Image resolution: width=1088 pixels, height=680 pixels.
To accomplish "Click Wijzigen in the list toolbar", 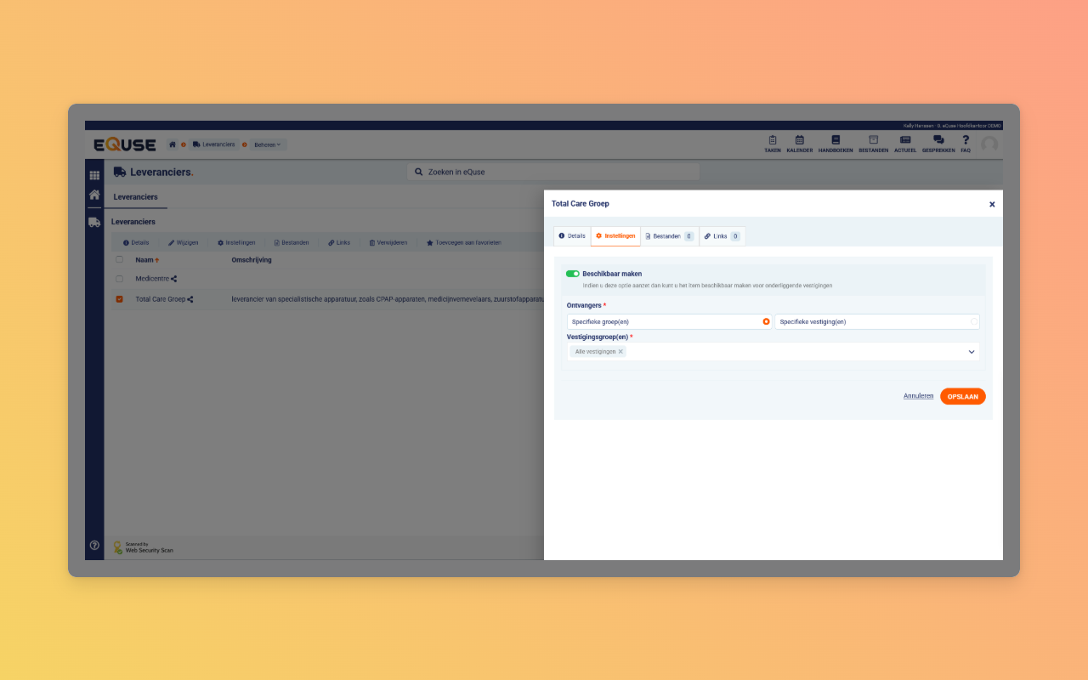I will 183,242.
